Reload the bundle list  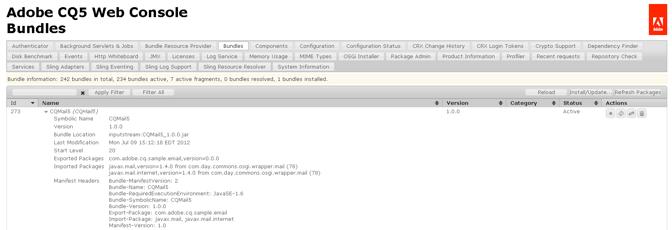click(x=546, y=92)
